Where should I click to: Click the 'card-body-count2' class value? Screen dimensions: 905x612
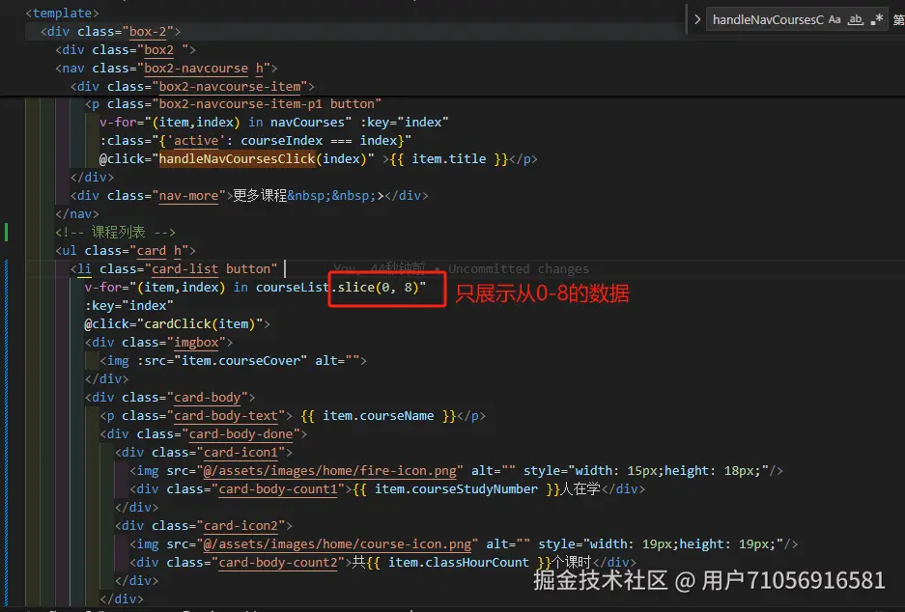[277, 563]
